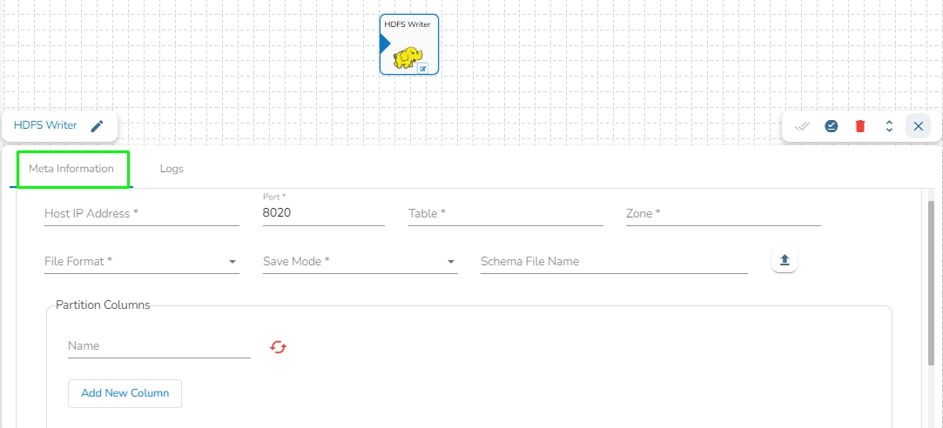The width and height of the screenshot is (943, 428).
Task: Focus the Port field showing 8020
Action: tap(323, 214)
